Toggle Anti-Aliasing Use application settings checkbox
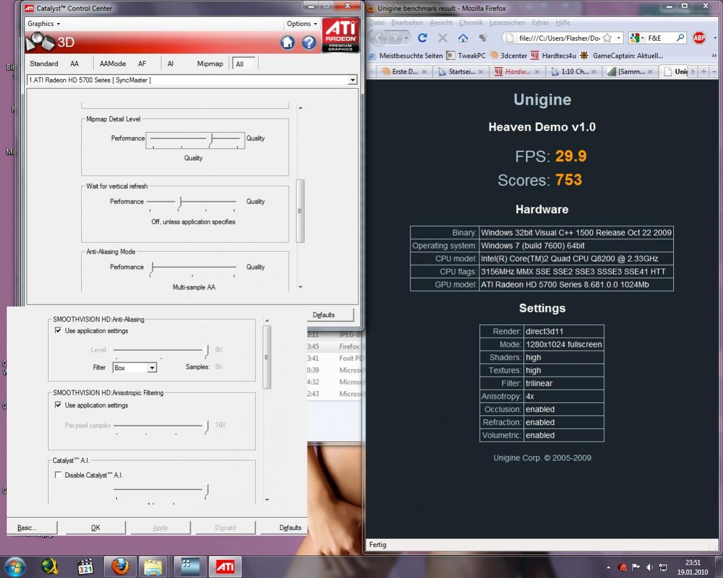This screenshot has height=578, width=723. tap(58, 331)
